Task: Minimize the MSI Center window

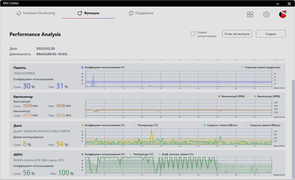Action: (278, 4)
